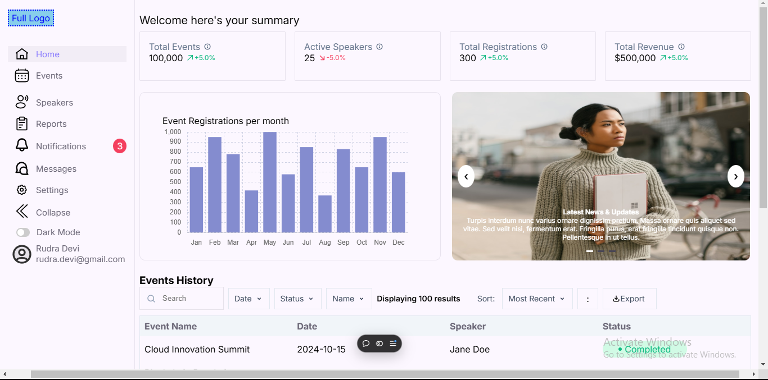The image size is (768, 380).
Task: Click the speech bubble icon in floating toolbar
Action: pos(366,344)
